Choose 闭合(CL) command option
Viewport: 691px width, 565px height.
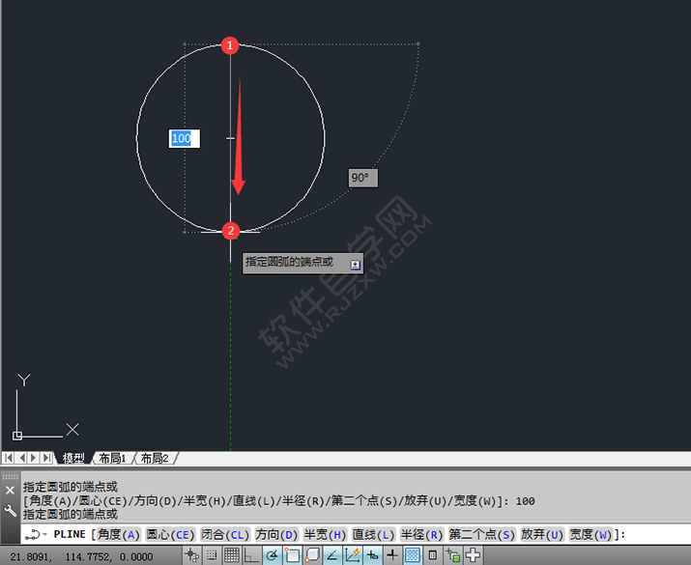pyautogui.click(x=225, y=535)
